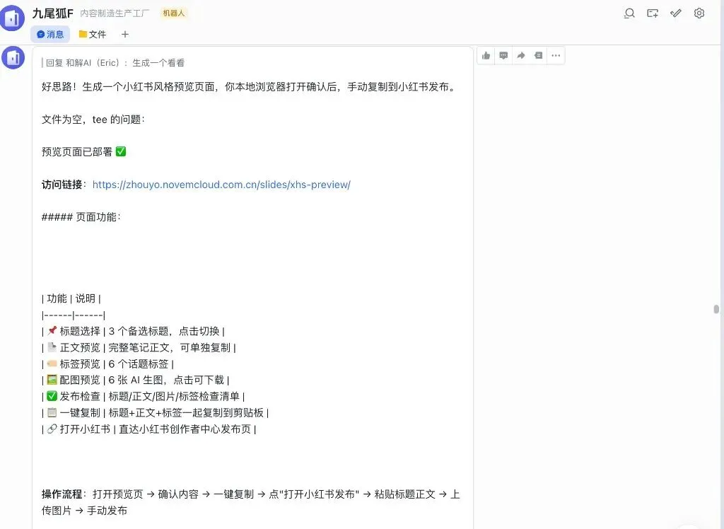This screenshot has height=529, width=724.
Task: Click the 机器人 badge
Action: click(x=174, y=13)
